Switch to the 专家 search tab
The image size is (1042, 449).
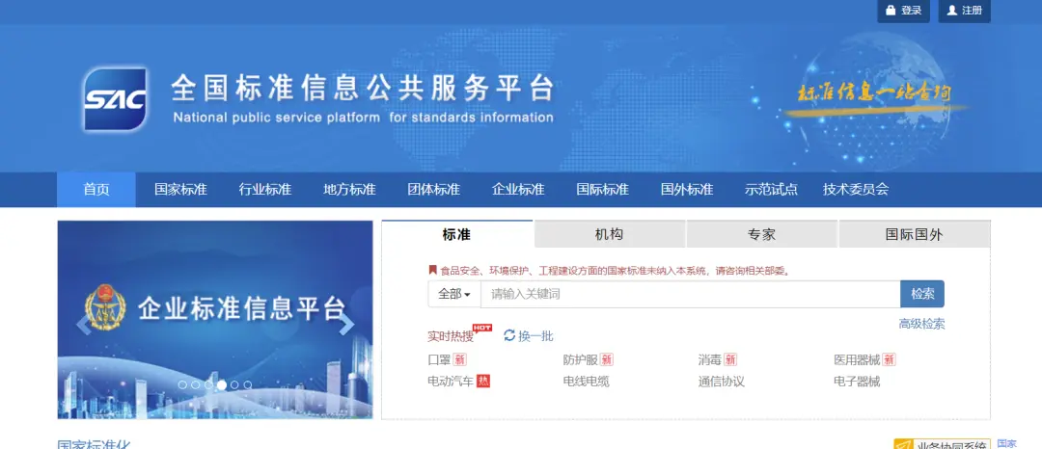point(761,234)
